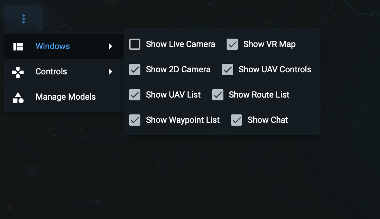This screenshot has width=380, height=219.
Task: Uncheck the Show VR Map checkbox
Action: [x=232, y=44]
